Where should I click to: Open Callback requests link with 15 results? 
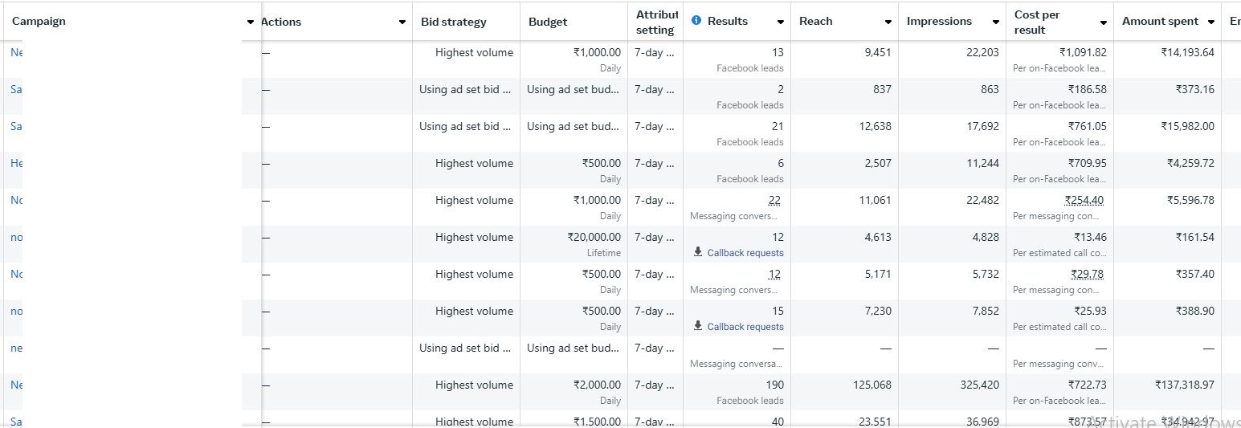click(x=745, y=327)
